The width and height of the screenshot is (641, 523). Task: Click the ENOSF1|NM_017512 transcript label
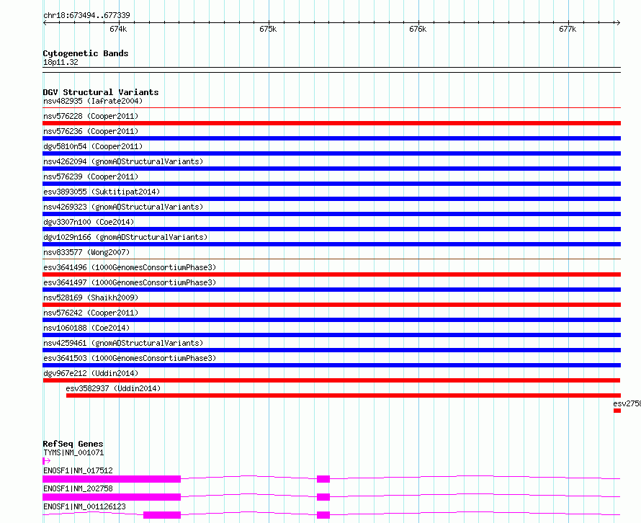pyautogui.click(x=78, y=470)
